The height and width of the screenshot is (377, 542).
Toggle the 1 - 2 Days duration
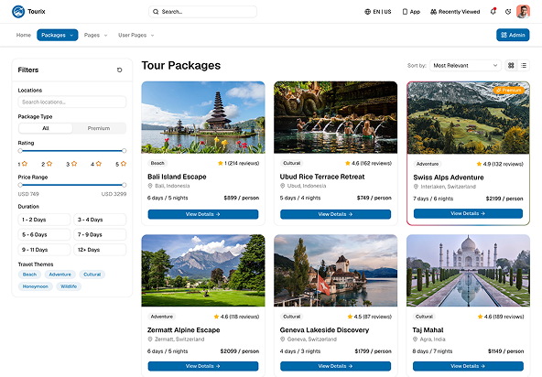coord(44,220)
